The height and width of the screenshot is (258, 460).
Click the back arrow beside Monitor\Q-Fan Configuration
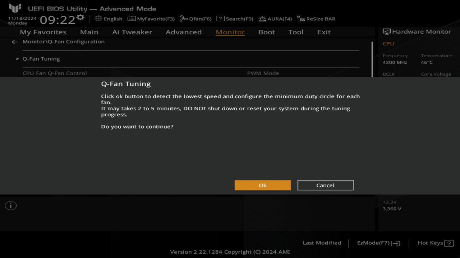15,42
